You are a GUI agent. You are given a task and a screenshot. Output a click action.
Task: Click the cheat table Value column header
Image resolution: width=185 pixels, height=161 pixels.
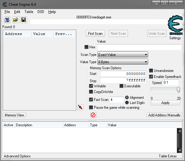coord(145,125)
